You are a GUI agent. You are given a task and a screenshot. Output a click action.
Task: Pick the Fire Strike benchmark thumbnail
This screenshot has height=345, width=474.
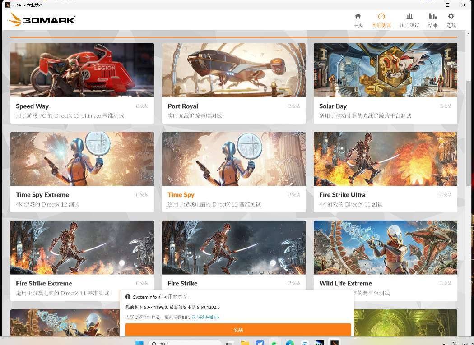[x=234, y=248]
